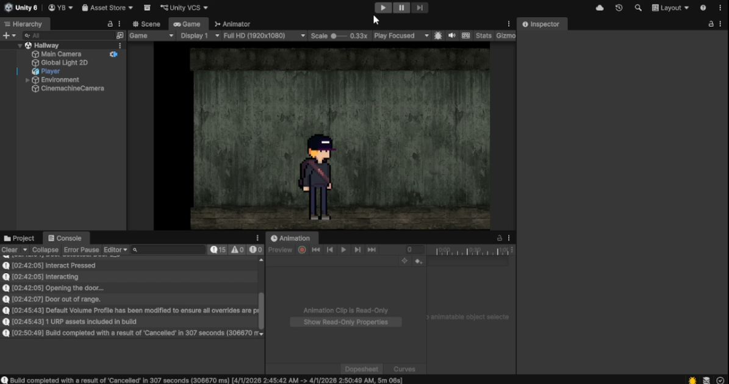Open the YB account dropdown
The height and width of the screenshot is (384, 729).
[60, 7]
